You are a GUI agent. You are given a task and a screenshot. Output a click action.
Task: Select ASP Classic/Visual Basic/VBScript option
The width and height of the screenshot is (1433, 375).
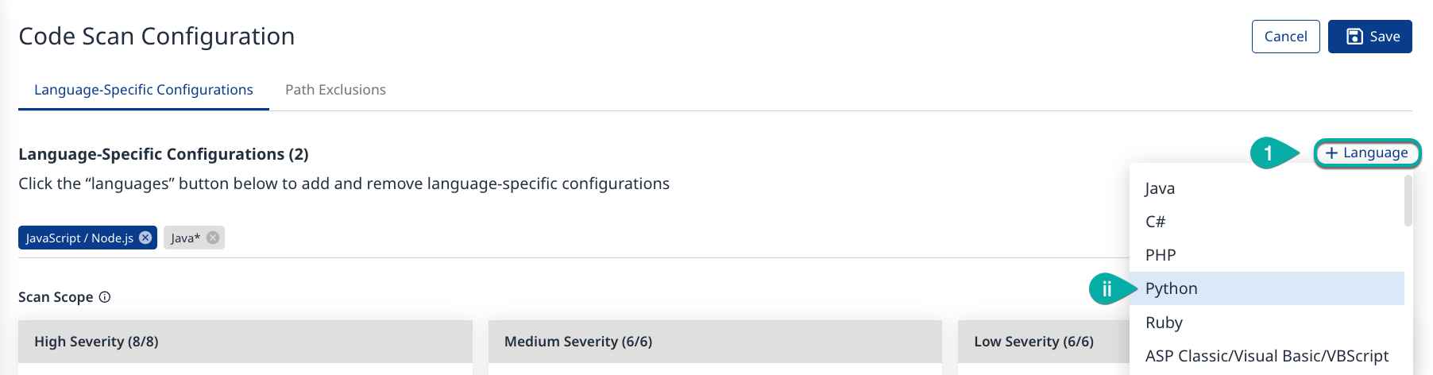[1266, 356]
